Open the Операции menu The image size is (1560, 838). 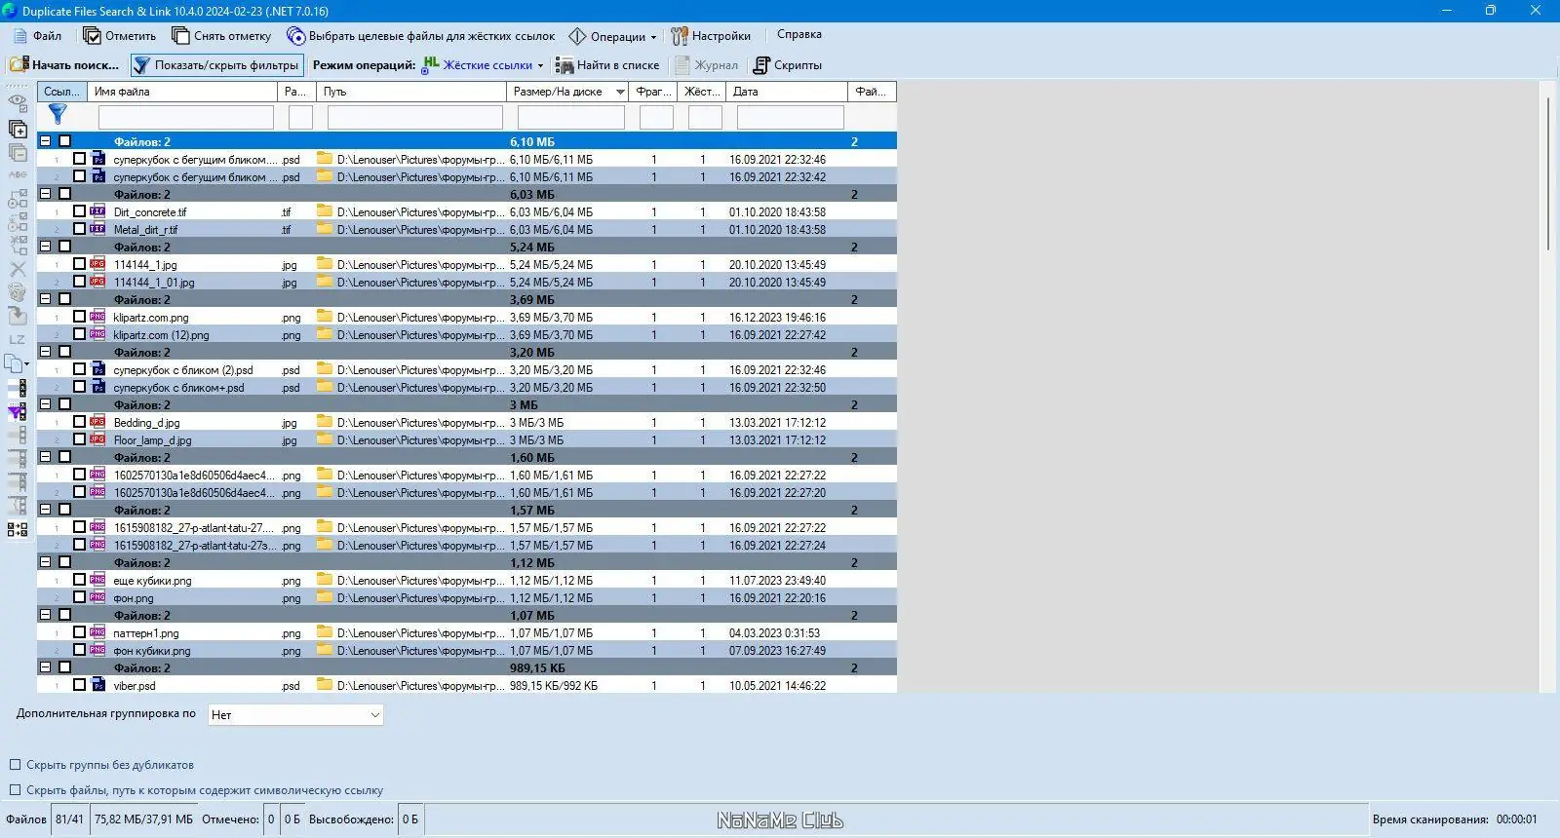(612, 36)
